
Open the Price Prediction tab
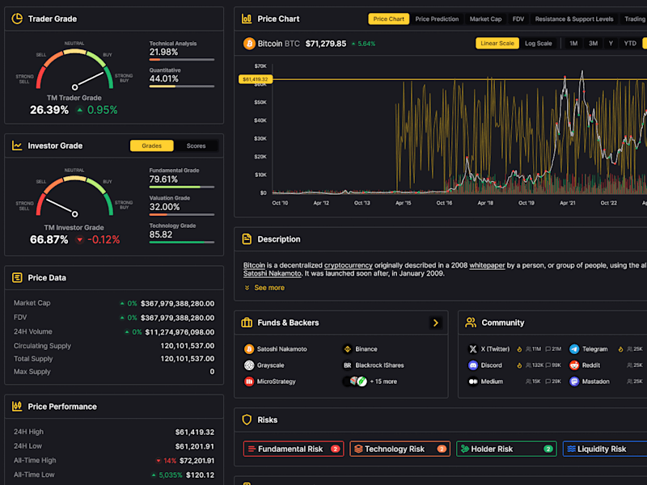(x=437, y=19)
